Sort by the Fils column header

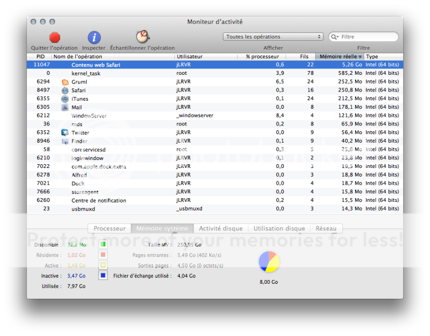pyautogui.click(x=301, y=57)
